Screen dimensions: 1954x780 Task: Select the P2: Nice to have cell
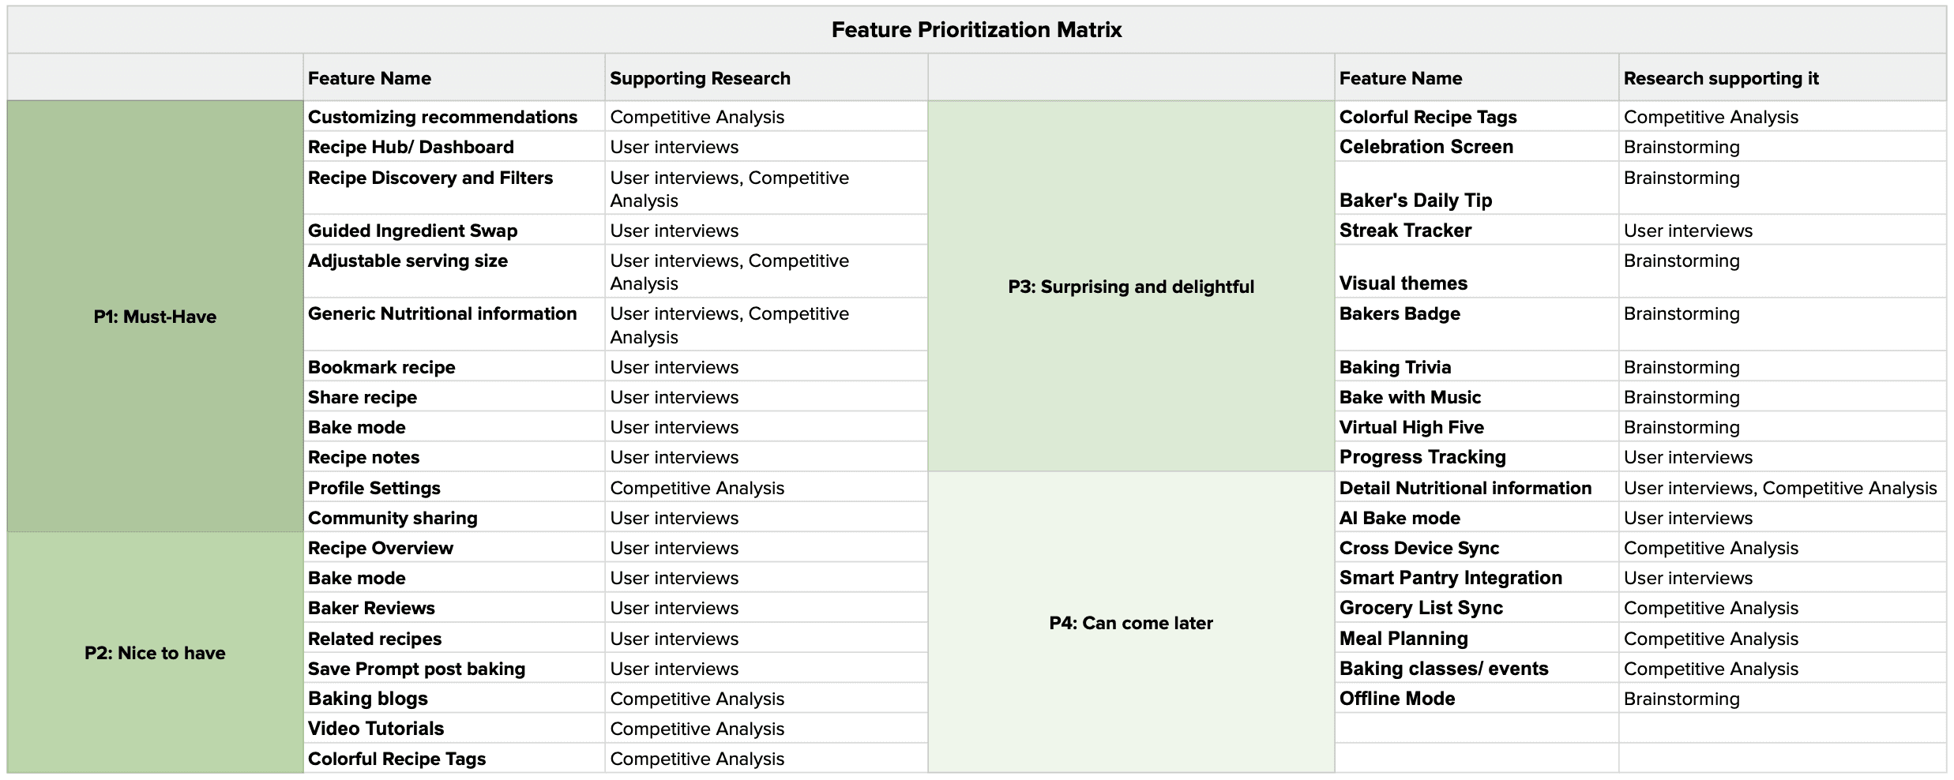coord(155,653)
